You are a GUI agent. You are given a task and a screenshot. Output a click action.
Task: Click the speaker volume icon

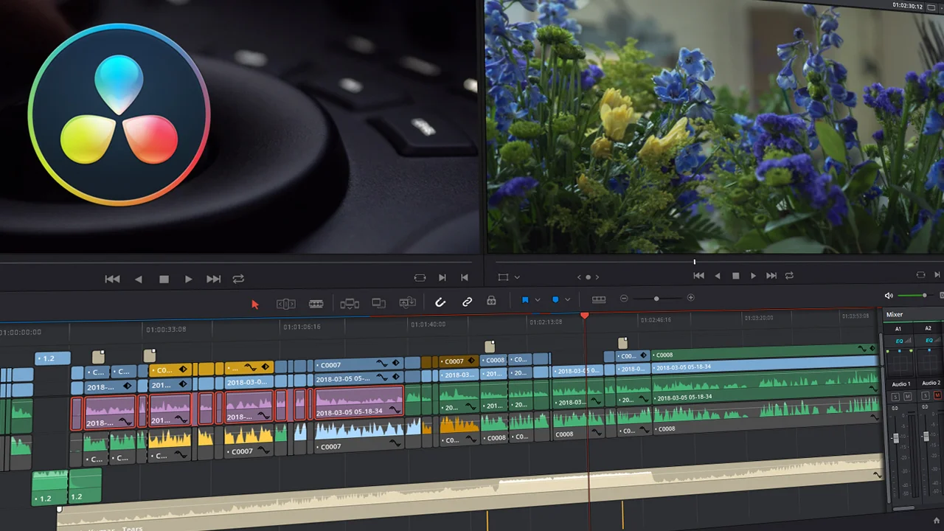tap(889, 296)
